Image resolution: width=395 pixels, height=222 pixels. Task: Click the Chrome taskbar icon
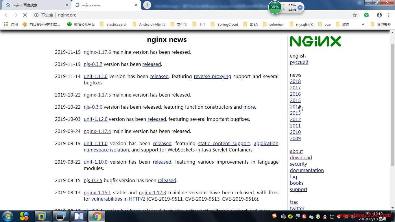(x=97, y=216)
